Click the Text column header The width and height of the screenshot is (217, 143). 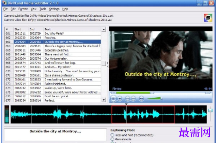(72, 29)
